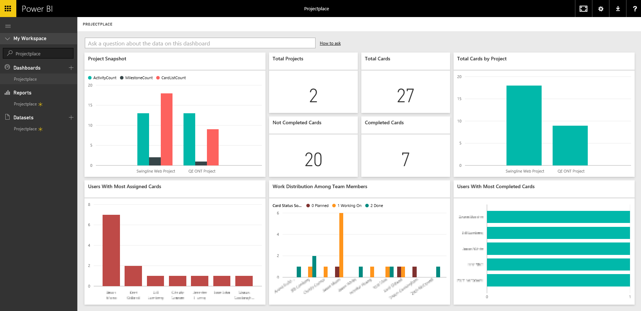The image size is (641, 311).
Task: Click the asterisk next to Projectplace report
Action: (40, 104)
